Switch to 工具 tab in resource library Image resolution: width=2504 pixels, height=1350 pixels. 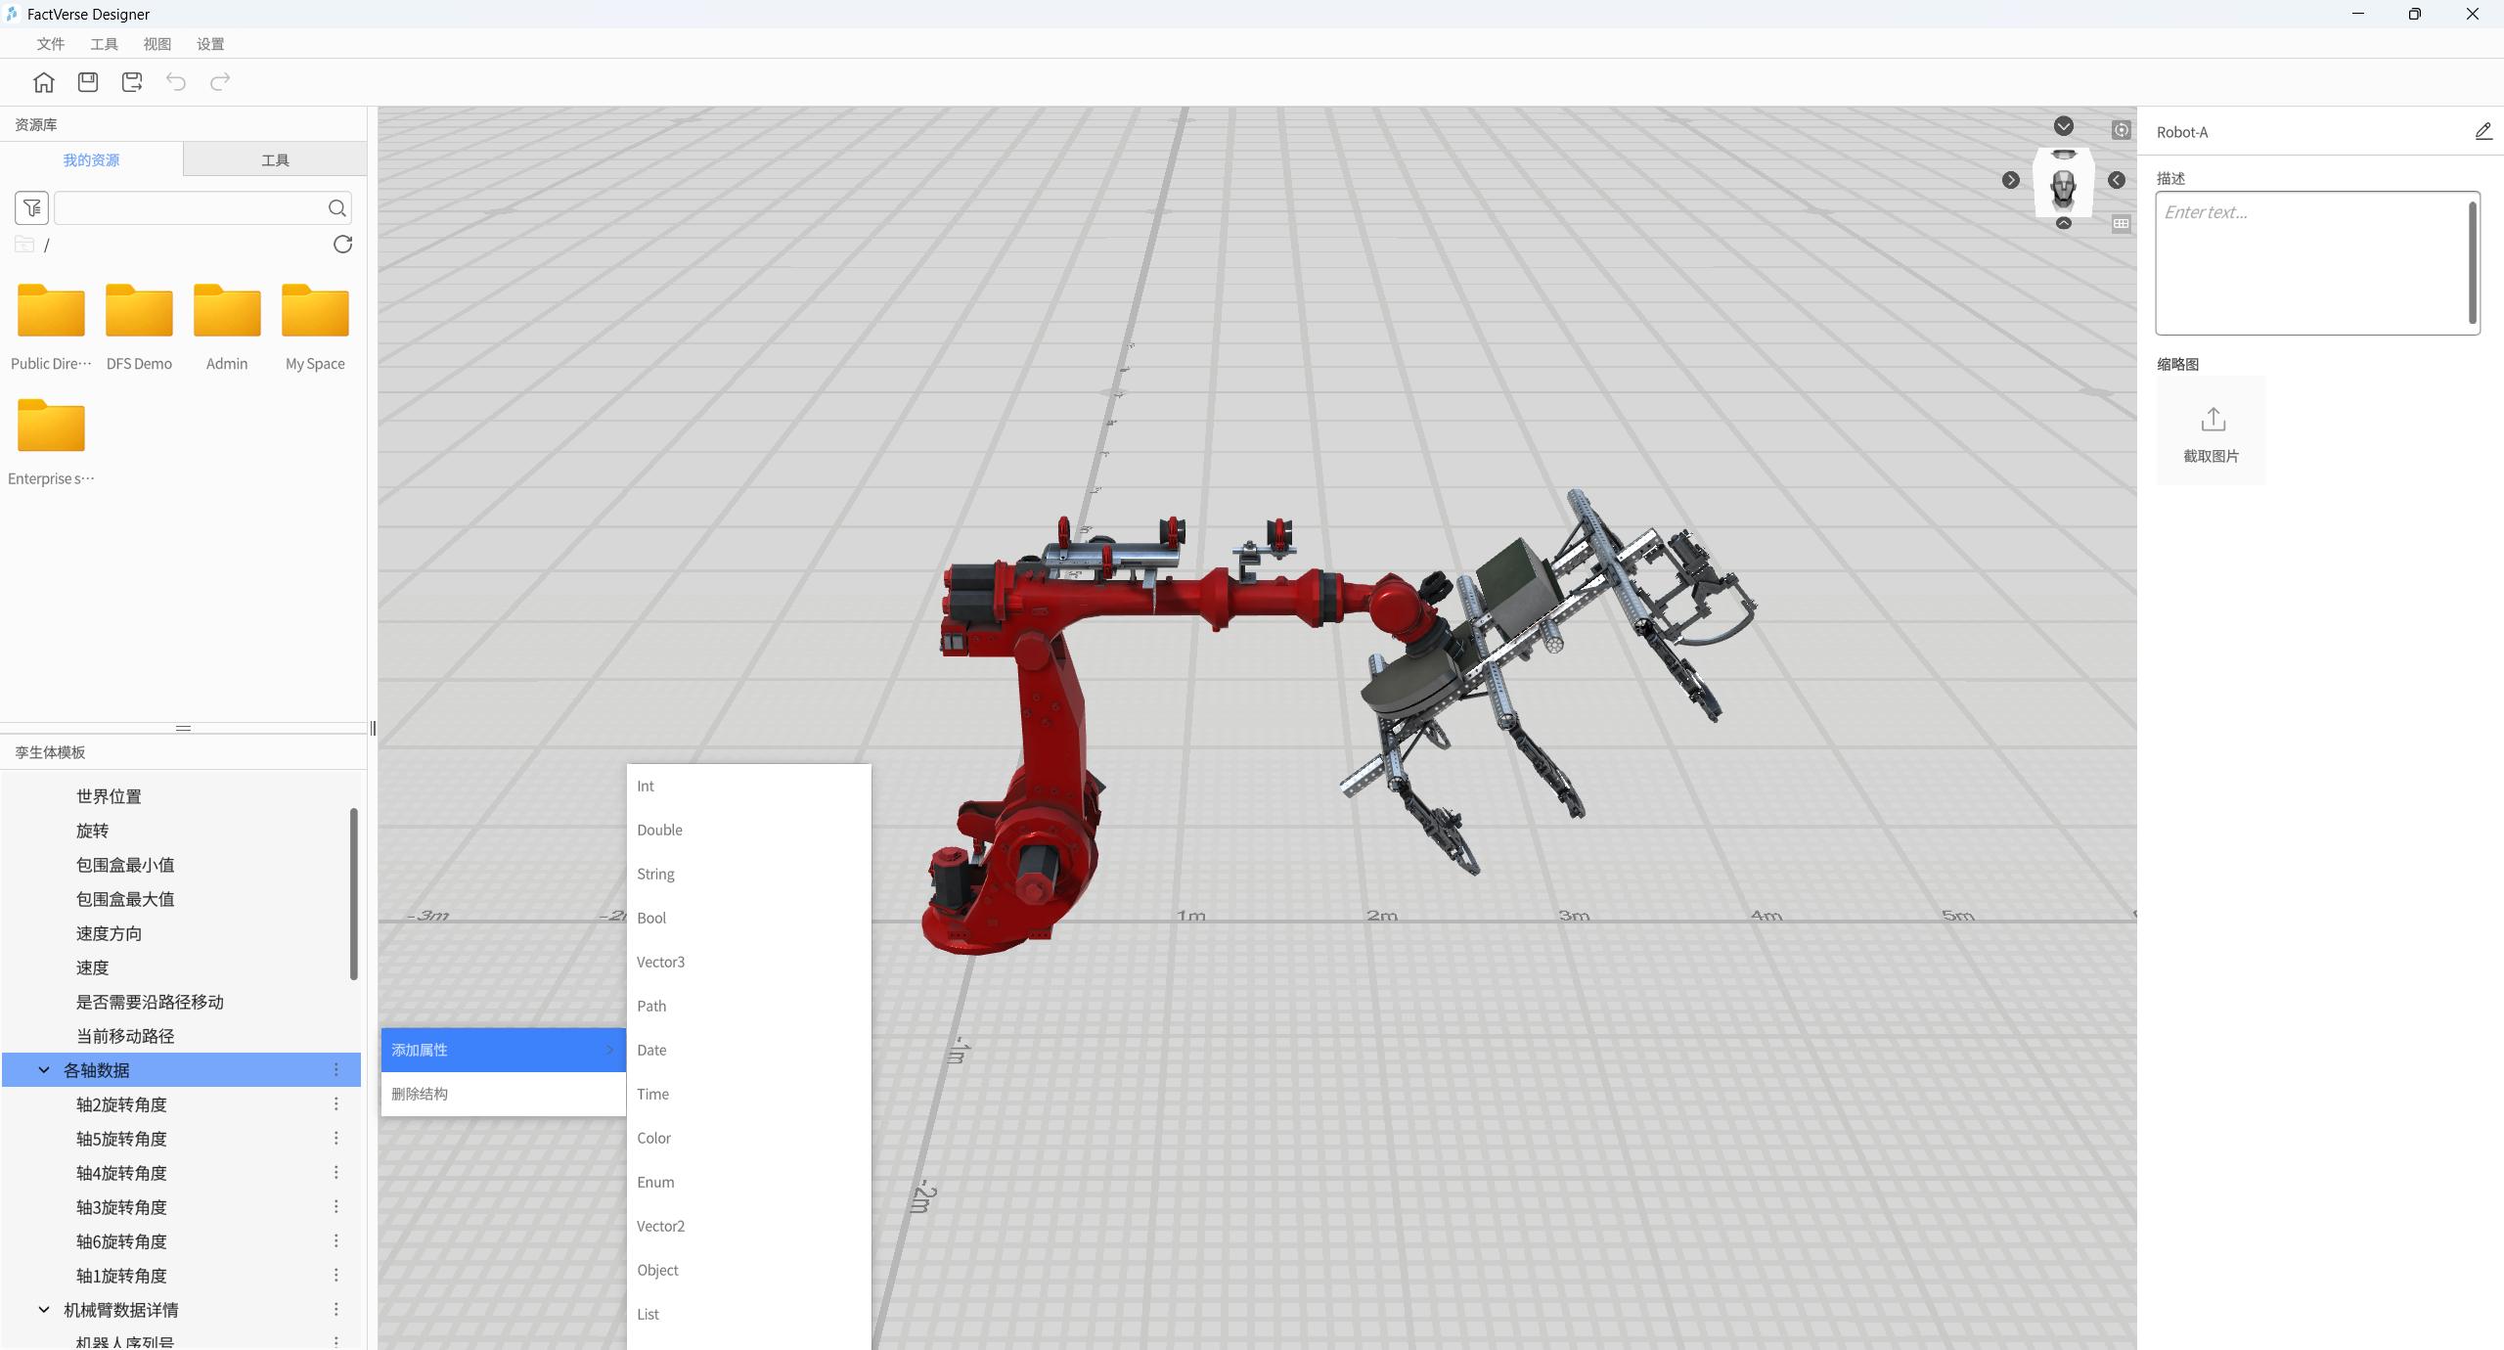pos(275,159)
